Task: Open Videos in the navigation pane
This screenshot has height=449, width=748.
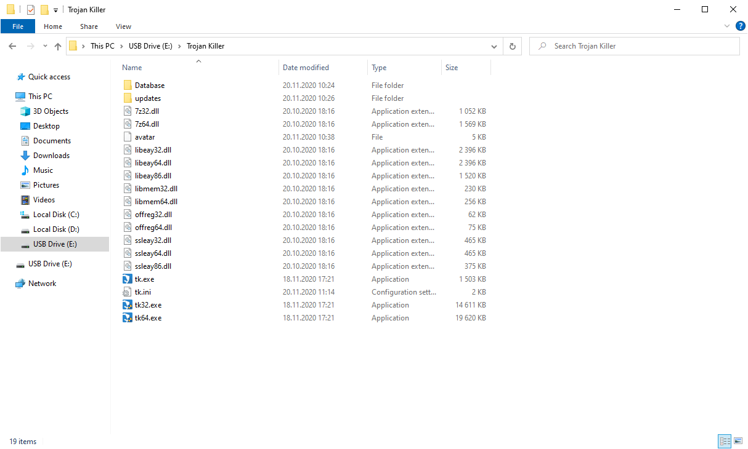Action: (x=44, y=200)
